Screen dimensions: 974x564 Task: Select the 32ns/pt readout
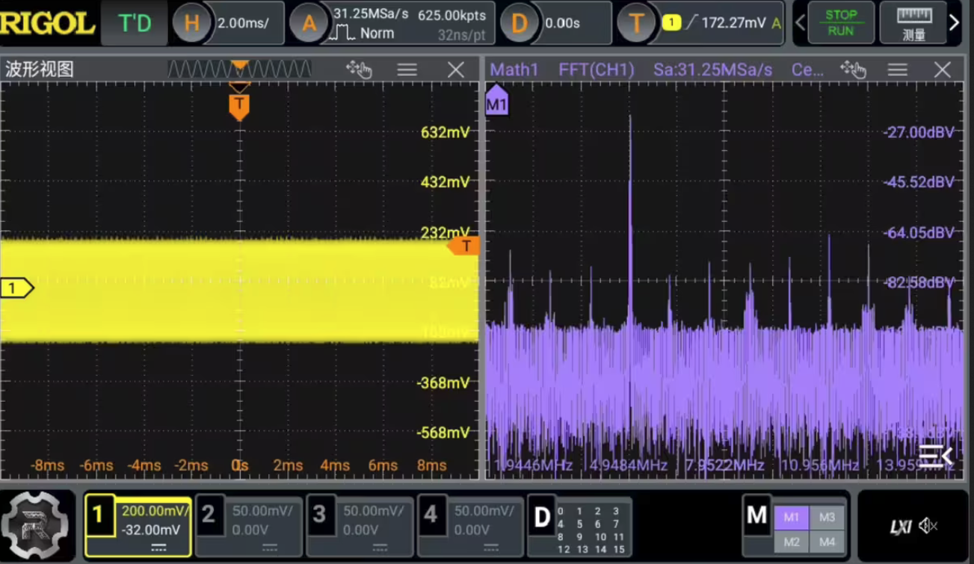coord(462,34)
